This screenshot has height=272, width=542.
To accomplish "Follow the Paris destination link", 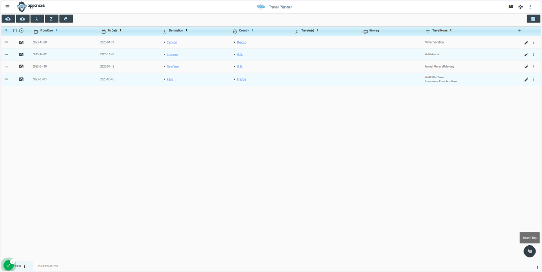I will coord(170,79).
